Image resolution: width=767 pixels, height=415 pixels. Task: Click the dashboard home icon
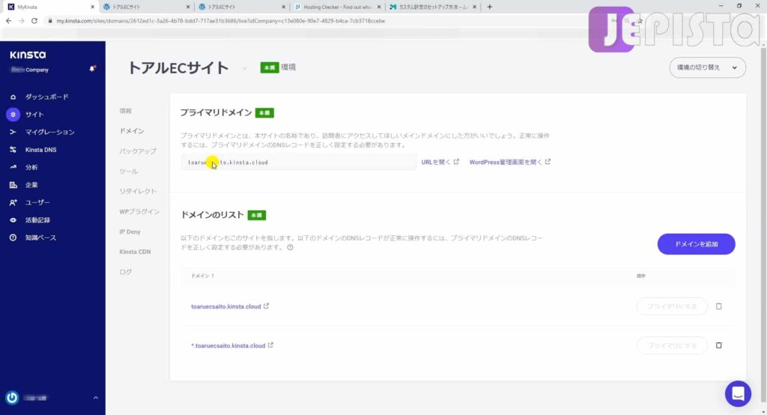pos(13,97)
